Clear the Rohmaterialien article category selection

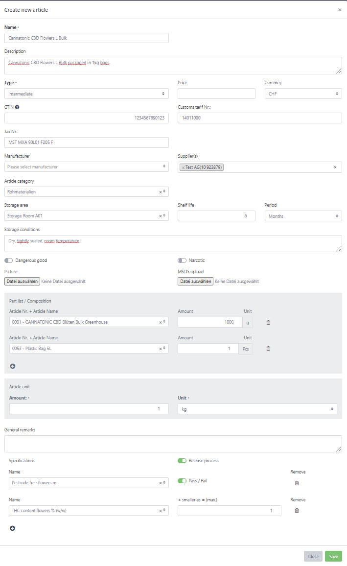click(161, 192)
